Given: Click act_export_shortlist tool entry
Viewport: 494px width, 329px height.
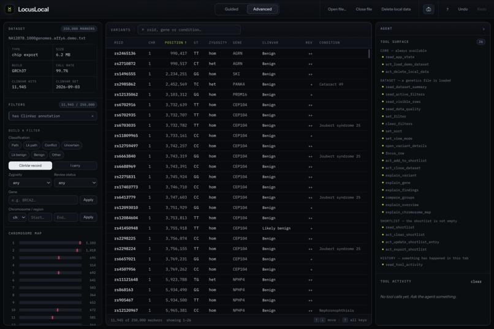Looking at the screenshot, I should point(406,249).
